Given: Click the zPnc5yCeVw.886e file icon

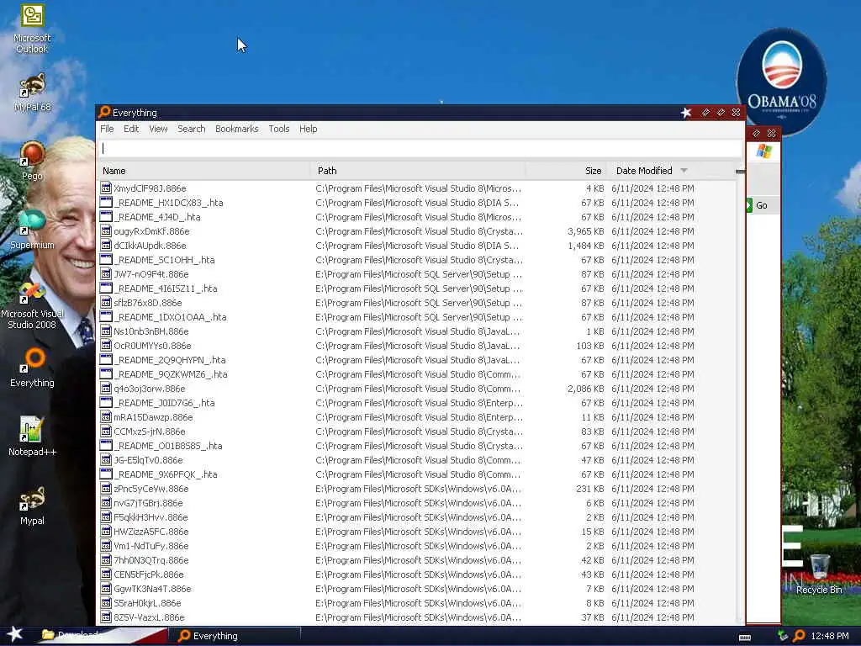Looking at the screenshot, I should pos(106,489).
